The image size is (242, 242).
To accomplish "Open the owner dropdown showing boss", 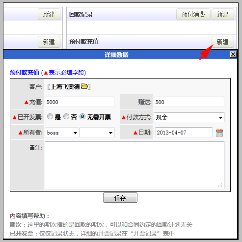I will (x=62, y=133).
